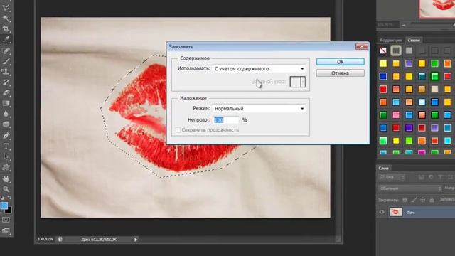Lock transparent pixels in Layers panel

tap(405, 200)
